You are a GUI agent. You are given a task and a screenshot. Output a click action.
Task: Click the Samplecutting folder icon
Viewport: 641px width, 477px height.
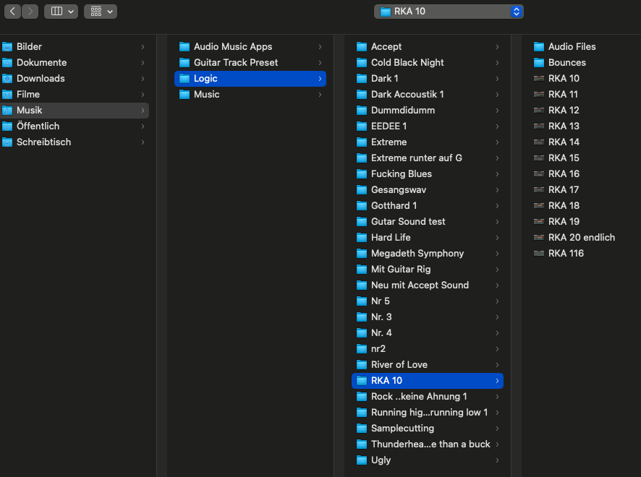362,428
